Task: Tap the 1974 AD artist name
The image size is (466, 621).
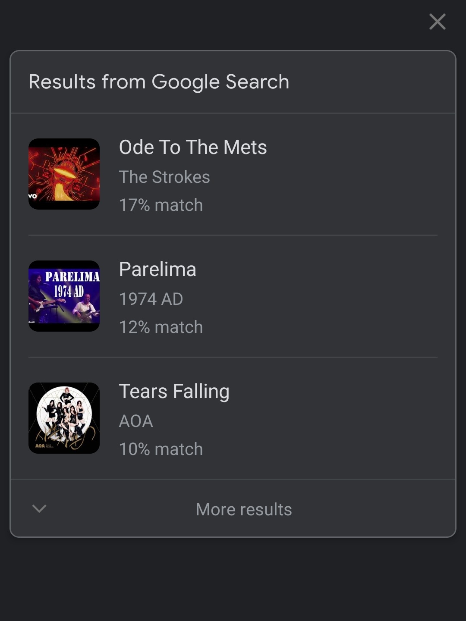Action: [x=151, y=299]
